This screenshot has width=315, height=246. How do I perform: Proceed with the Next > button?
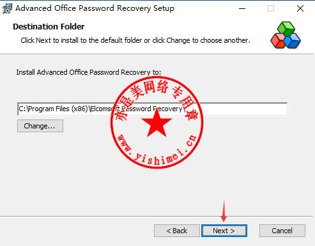pos(224,231)
